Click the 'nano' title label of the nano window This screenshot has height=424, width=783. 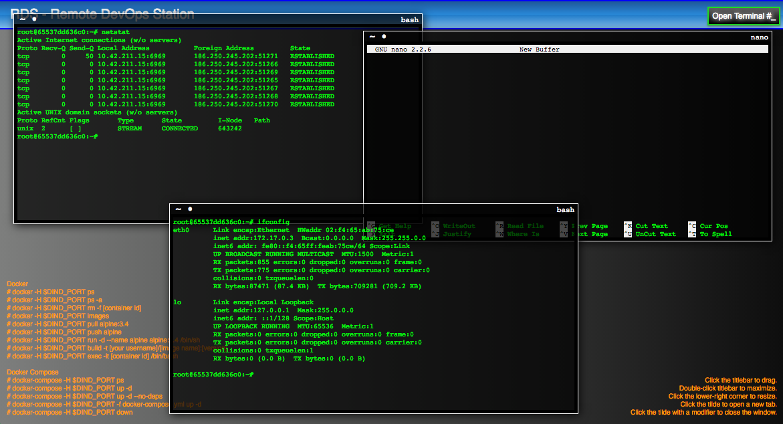(759, 37)
